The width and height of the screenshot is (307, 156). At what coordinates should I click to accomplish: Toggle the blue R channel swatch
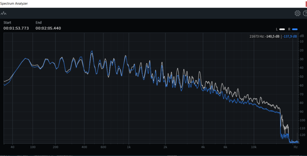295,29
